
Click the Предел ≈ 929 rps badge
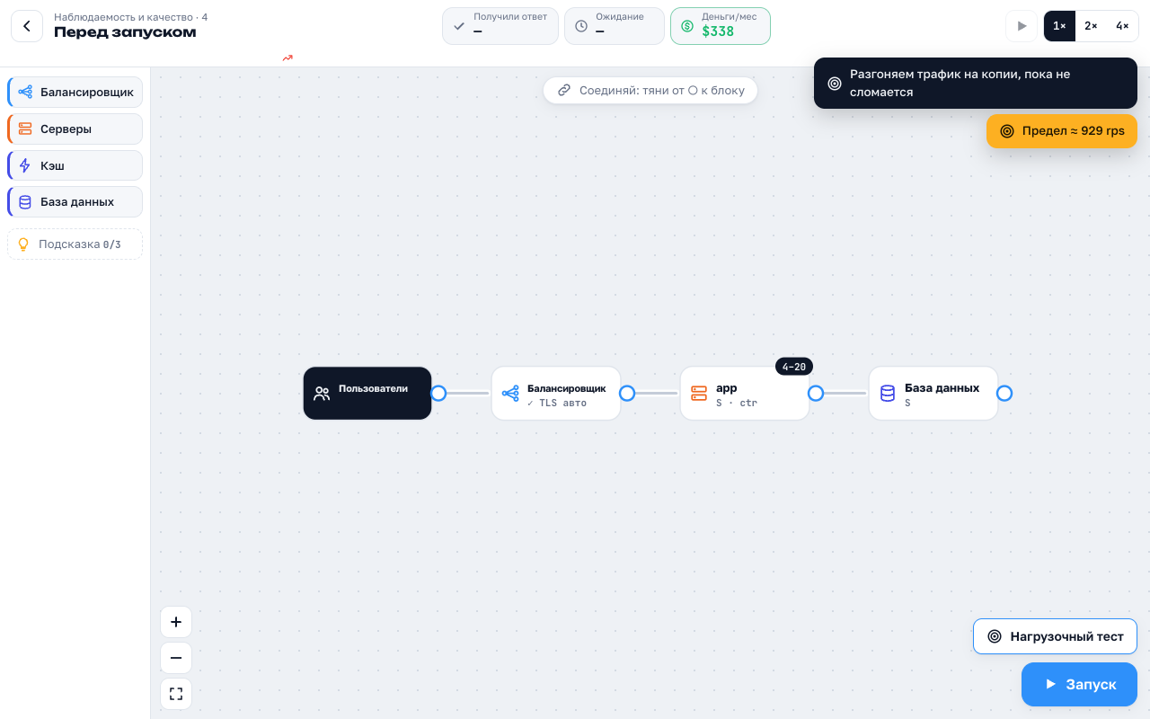pos(1062,131)
